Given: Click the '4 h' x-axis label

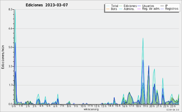Looking at the screenshot, I should (41, 106).
